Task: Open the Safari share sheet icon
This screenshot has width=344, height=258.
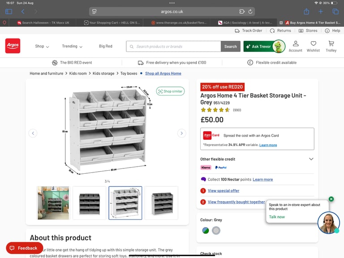Action: coord(306,11)
